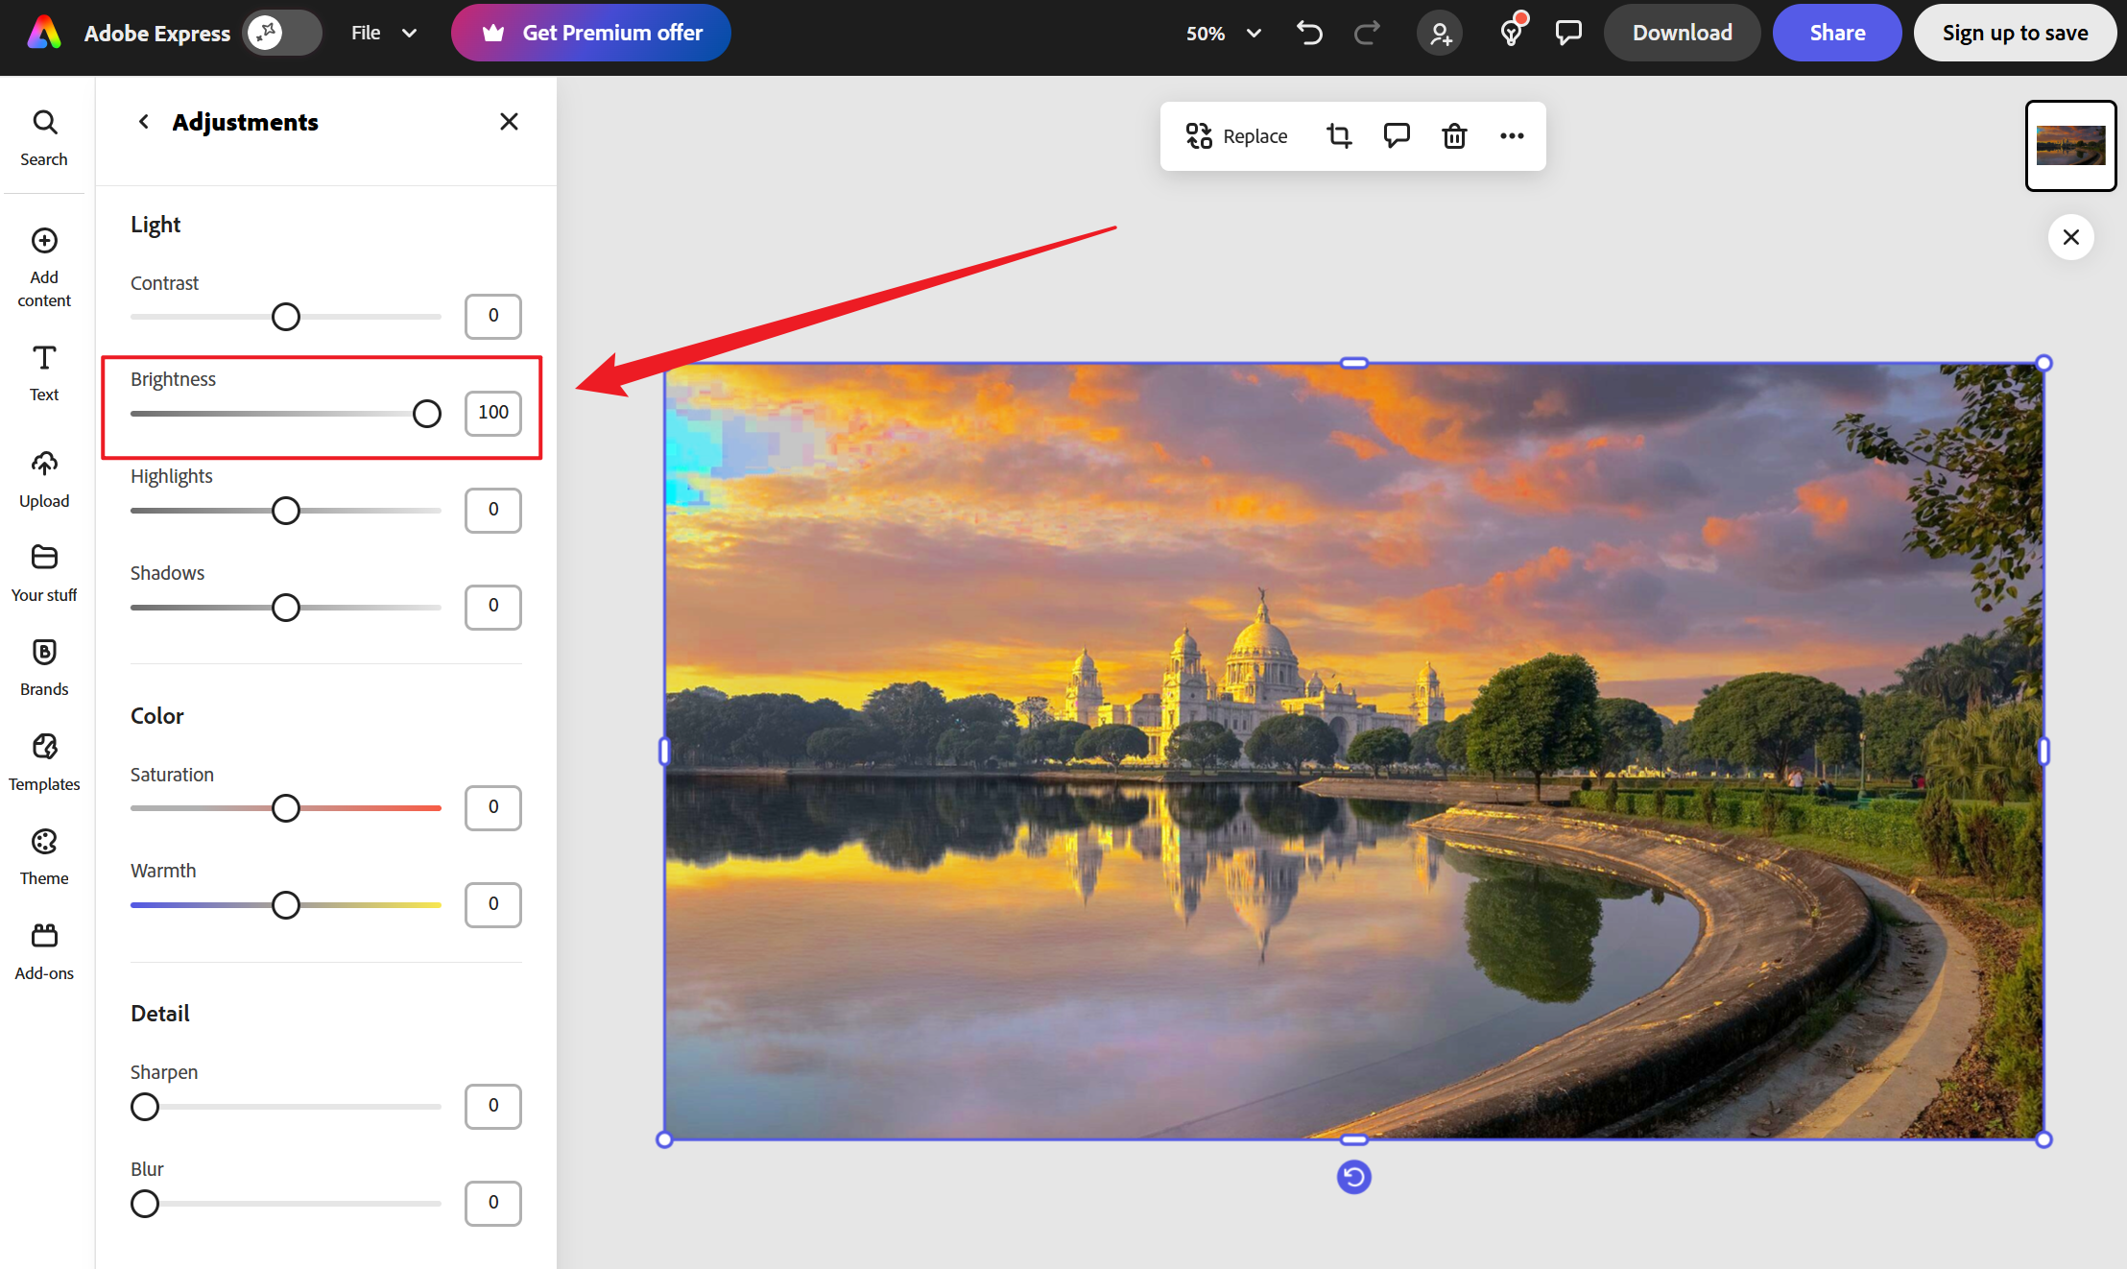Expand the 50% zoom dropdown
Viewport: 2127px width, 1269px height.
(x=1224, y=33)
